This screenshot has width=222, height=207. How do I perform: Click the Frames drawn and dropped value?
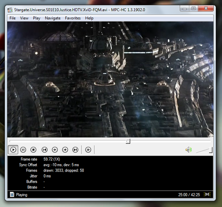click(64, 170)
